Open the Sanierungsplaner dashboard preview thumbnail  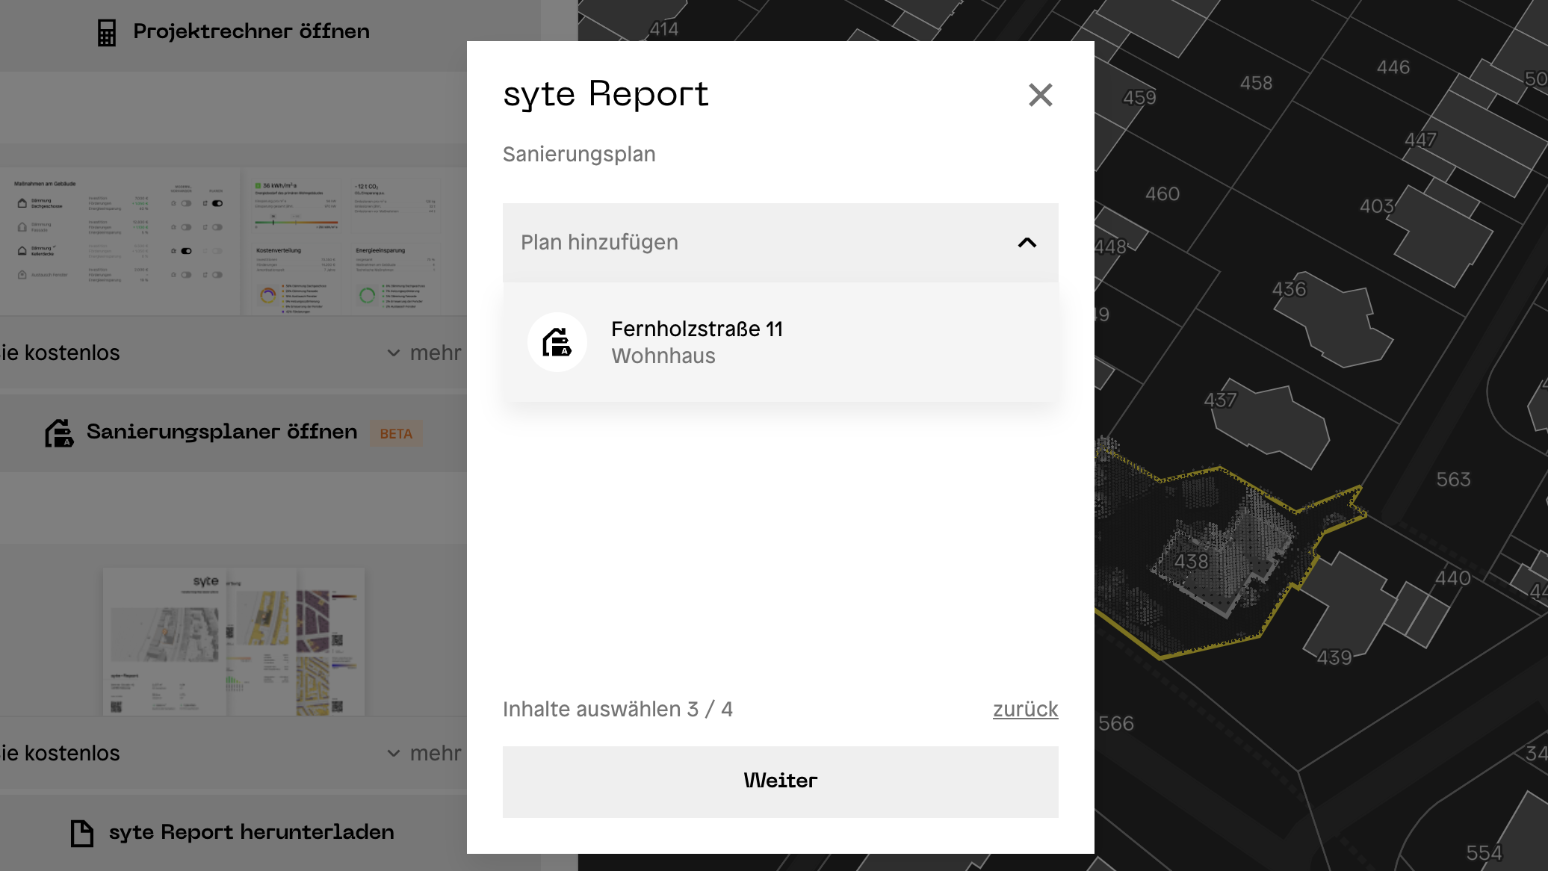click(232, 243)
